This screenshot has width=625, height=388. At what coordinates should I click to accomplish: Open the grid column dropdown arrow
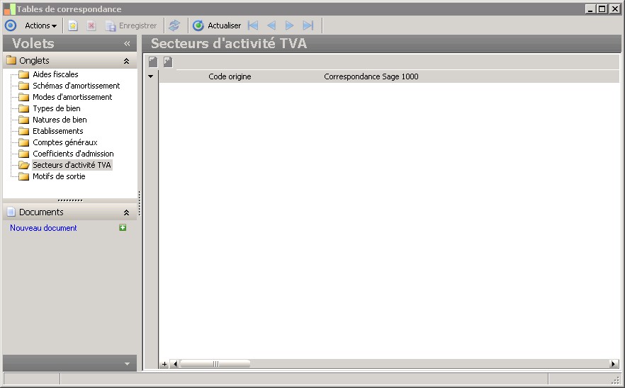pyautogui.click(x=151, y=76)
